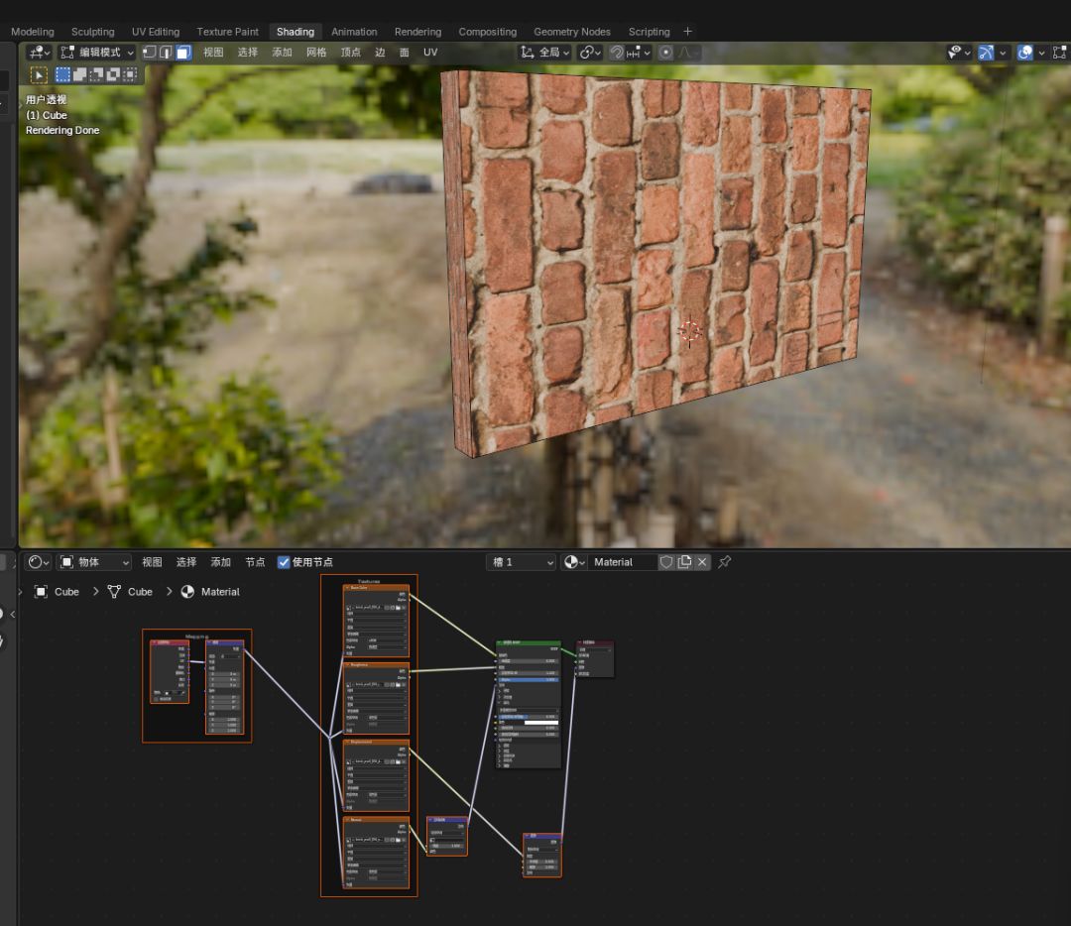Viewport: 1071px width, 926px height.
Task: Toggle snapping magnet icon
Action: [x=618, y=53]
